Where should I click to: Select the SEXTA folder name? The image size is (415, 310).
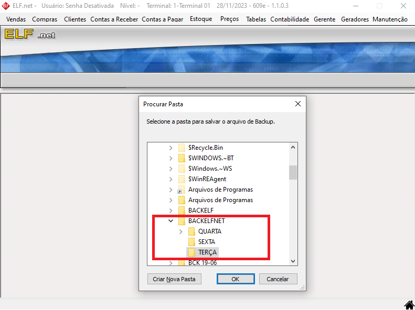pos(206,242)
